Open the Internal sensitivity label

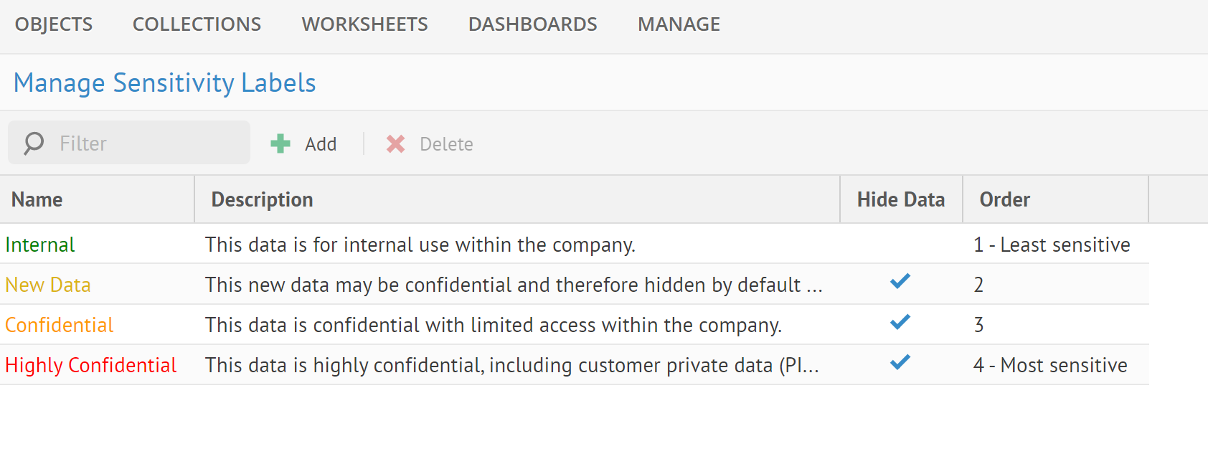pos(40,245)
